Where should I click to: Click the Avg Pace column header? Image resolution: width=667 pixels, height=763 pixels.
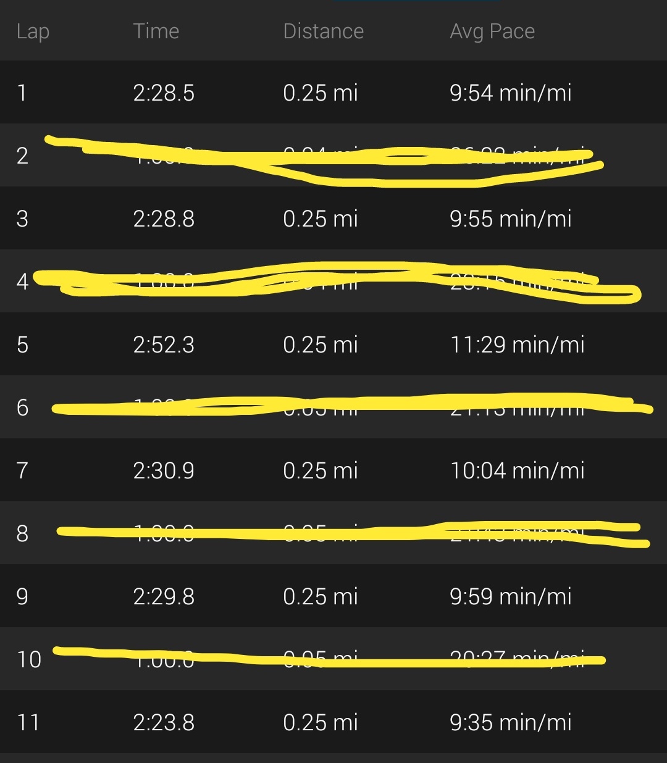pos(492,31)
